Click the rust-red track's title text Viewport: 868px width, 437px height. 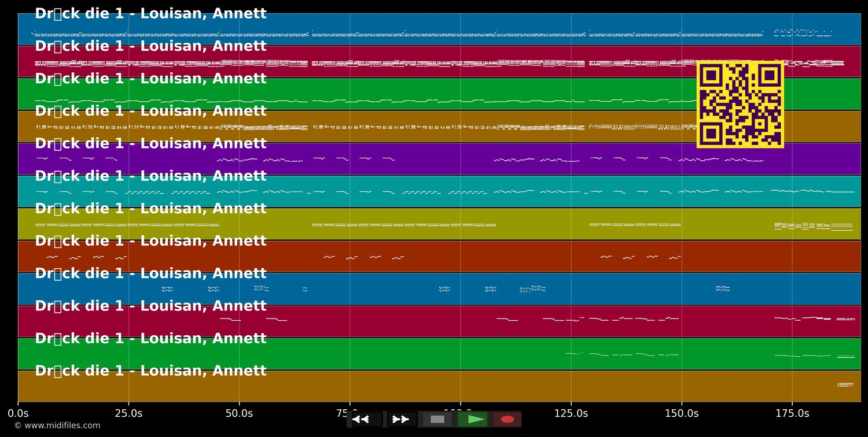click(150, 240)
